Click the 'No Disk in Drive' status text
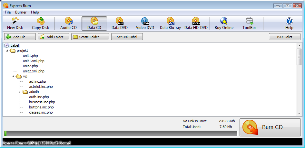This screenshot has height=148, width=305. (x=195, y=121)
